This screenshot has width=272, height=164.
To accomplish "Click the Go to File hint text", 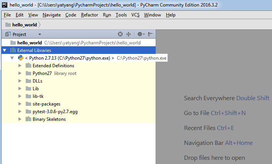I will (x=215, y=113).
